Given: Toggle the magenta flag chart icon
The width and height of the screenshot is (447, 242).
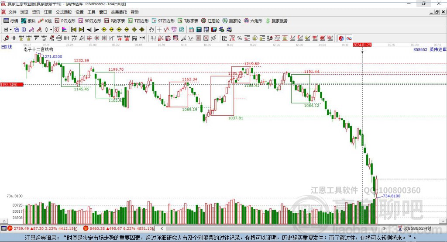Looking at the screenshot, I should click(x=65, y=30).
